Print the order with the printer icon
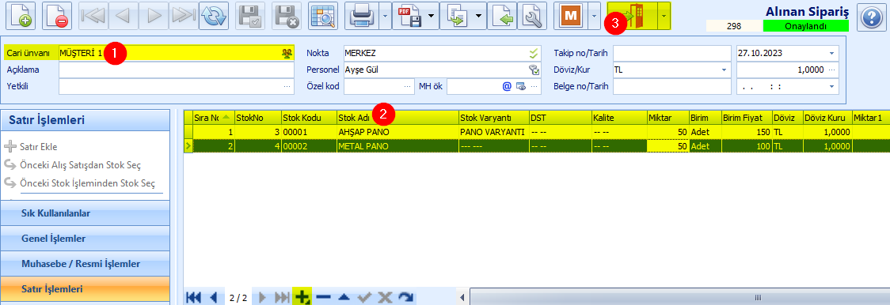The image size is (890, 305). click(x=362, y=17)
